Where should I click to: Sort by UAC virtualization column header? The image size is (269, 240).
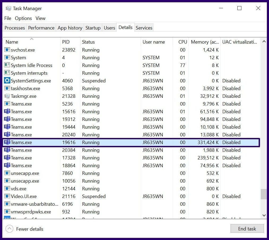click(240, 42)
